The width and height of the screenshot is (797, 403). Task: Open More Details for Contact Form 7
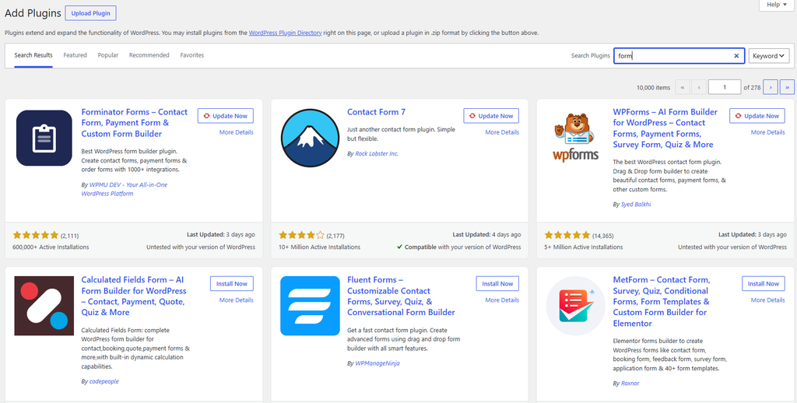pyautogui.click(x=502, y=132)
